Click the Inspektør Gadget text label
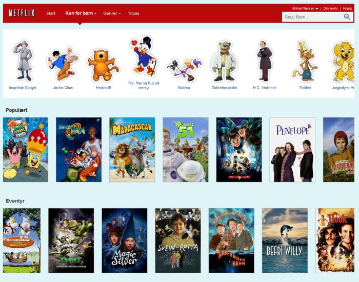The image size is (359, 282). [23, 88]
